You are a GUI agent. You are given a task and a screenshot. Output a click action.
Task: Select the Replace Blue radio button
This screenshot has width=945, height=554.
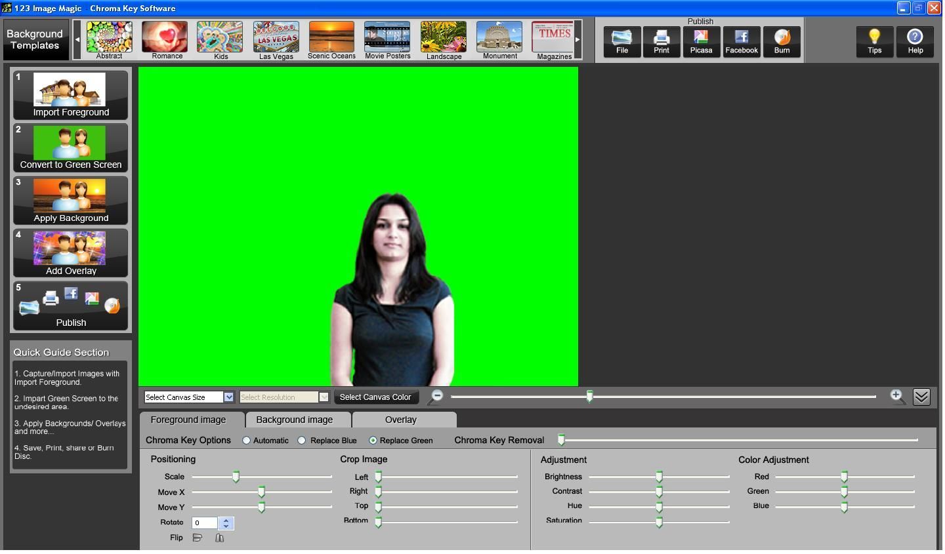coord(302,441)
